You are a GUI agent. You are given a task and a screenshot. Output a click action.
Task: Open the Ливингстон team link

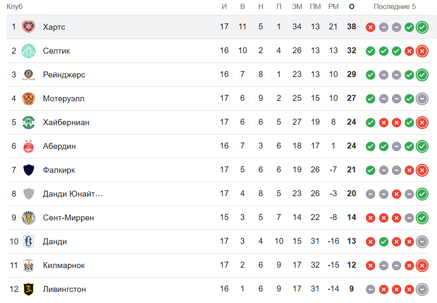point(64,289)
